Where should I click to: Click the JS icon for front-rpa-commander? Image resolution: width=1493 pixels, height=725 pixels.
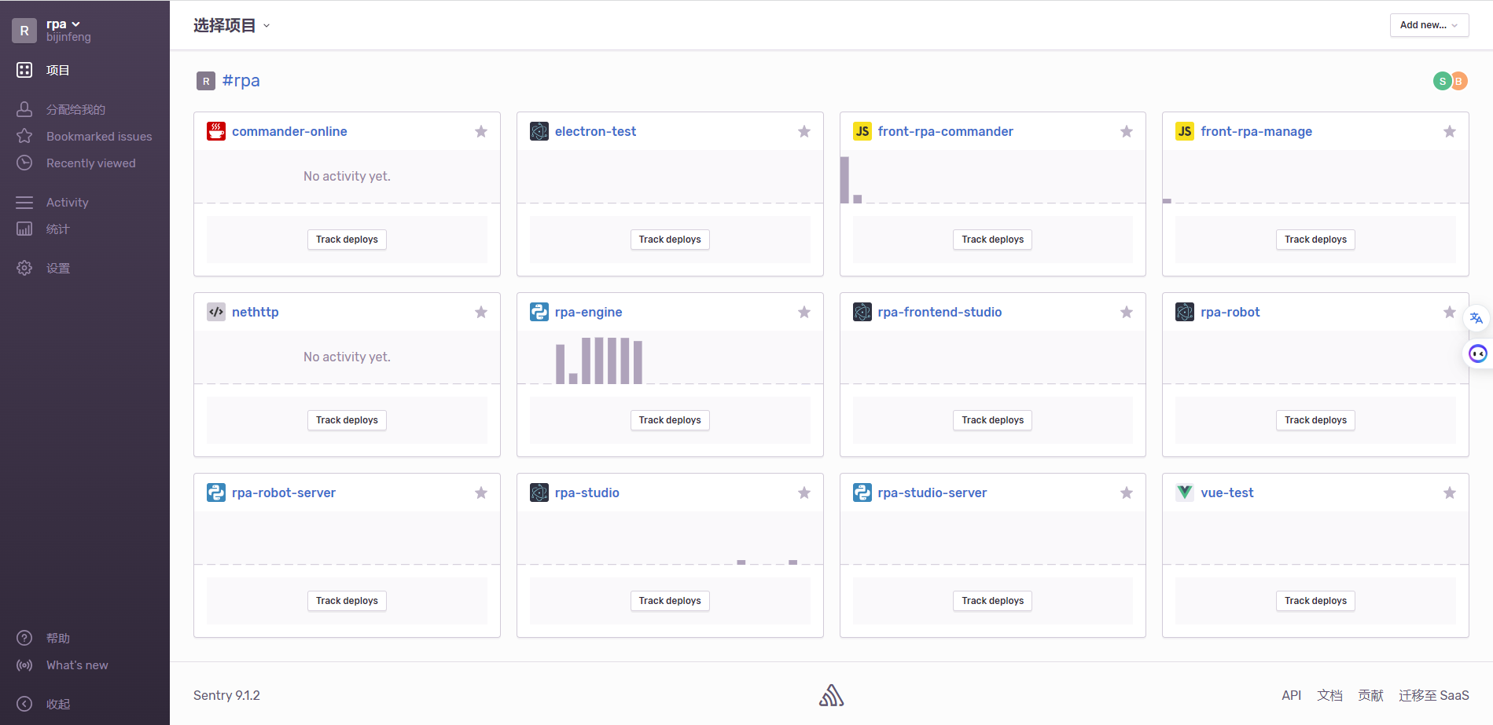point(862,131)
